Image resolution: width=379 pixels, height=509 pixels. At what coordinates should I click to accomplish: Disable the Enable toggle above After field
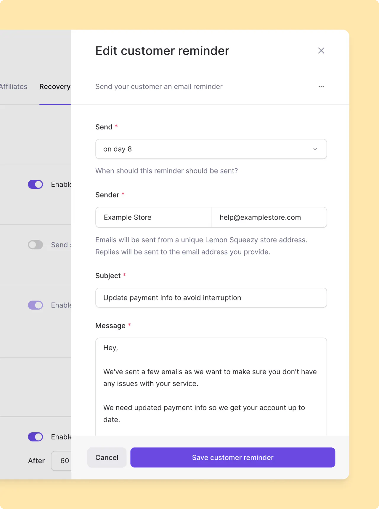click(x=36, y=437)
